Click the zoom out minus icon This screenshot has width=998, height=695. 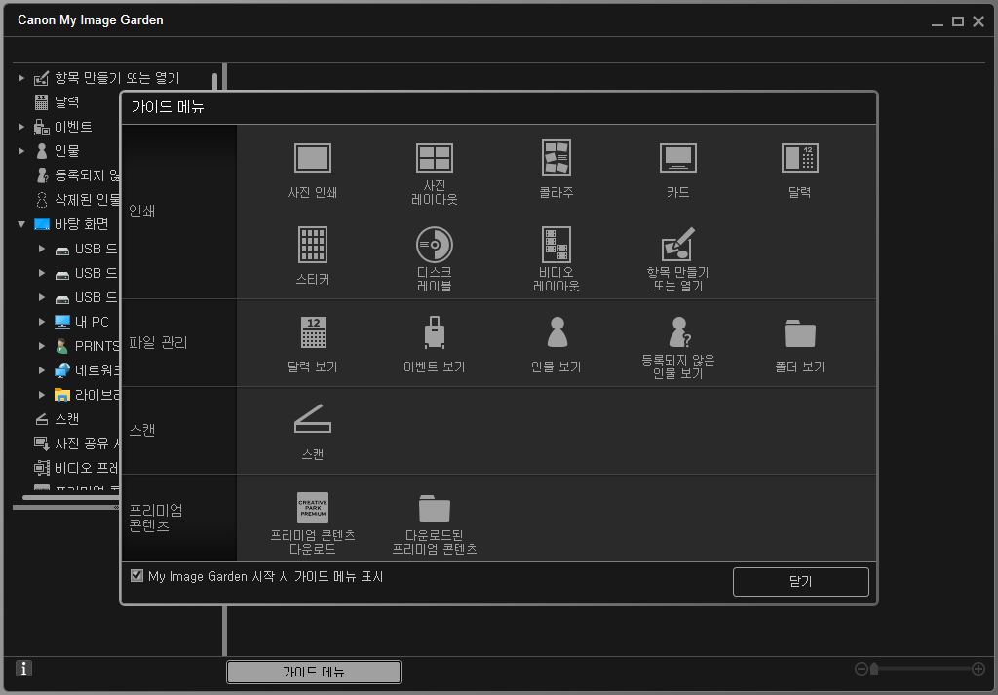pos(861,669)
